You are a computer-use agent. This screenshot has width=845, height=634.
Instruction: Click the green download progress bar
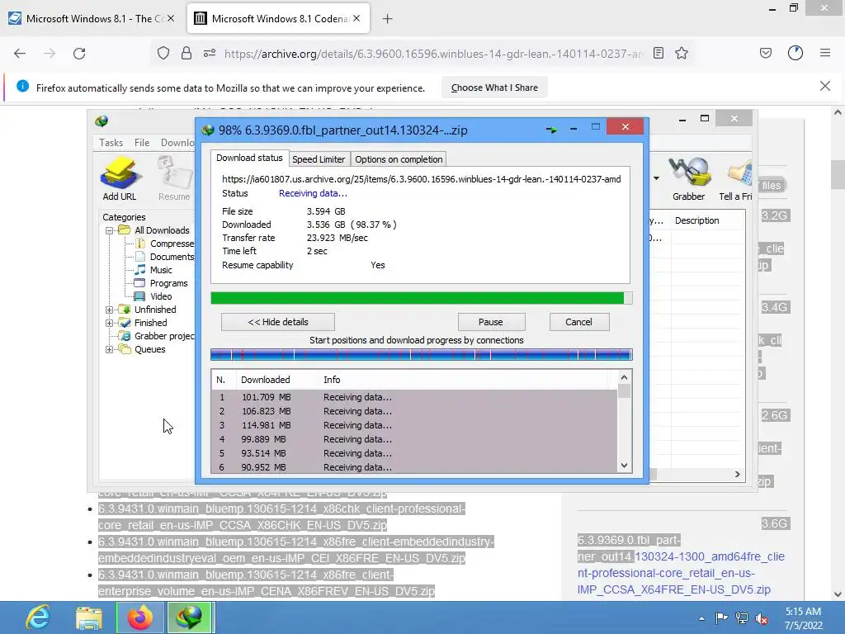pos(422,298)
